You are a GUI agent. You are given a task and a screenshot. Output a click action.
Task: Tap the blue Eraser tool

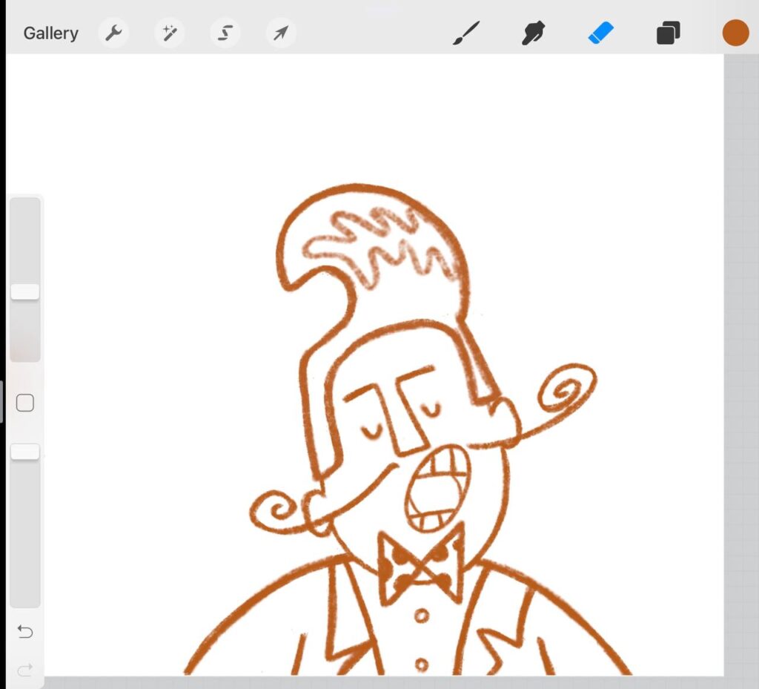coord(601,33)
